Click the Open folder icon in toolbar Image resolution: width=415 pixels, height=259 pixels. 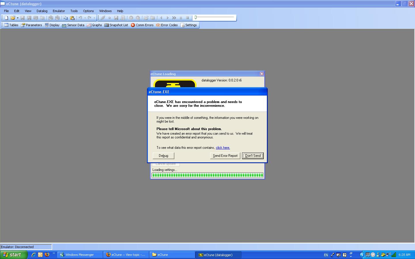tap(13, 18)
